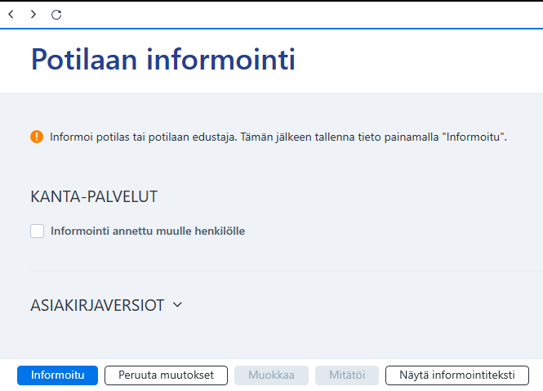The width and height of the screenshot is (543, 391).
Task: Click the greyed-out Mitätöi button
Action: [347, 375]
